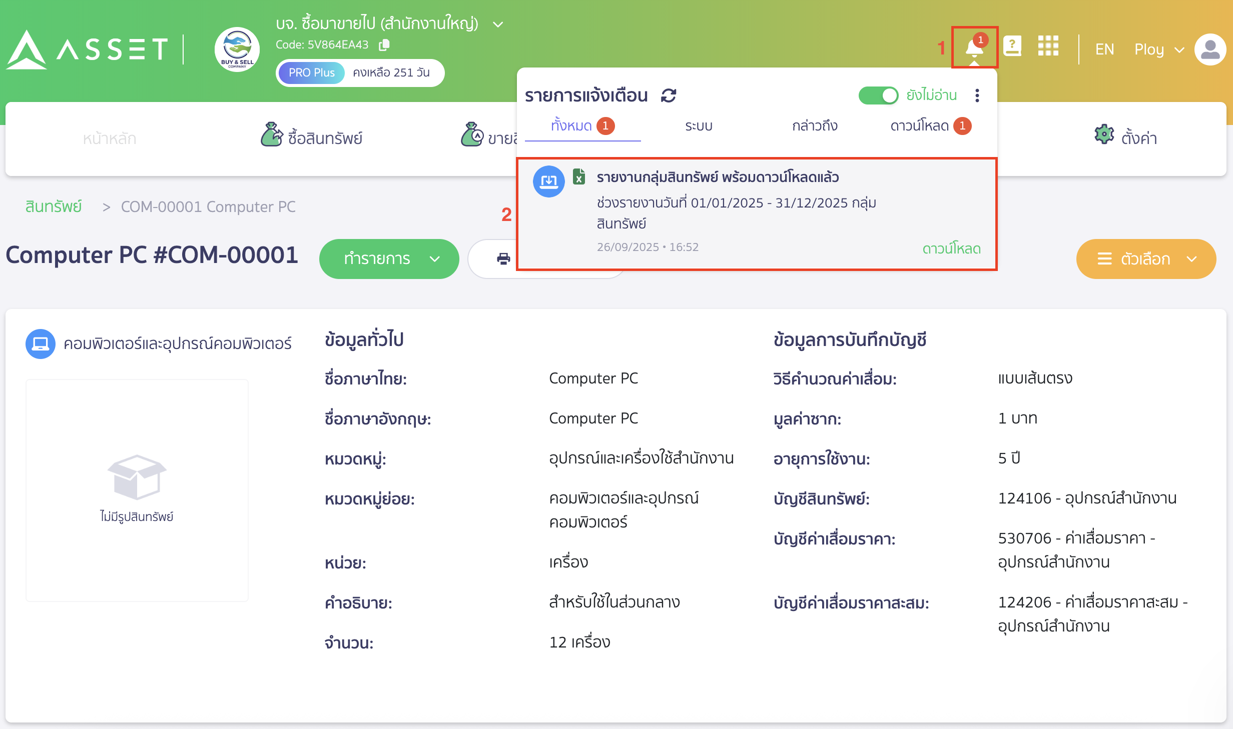Click the help question mark icon
The image size is (1233, 729).
[1013, 46]
